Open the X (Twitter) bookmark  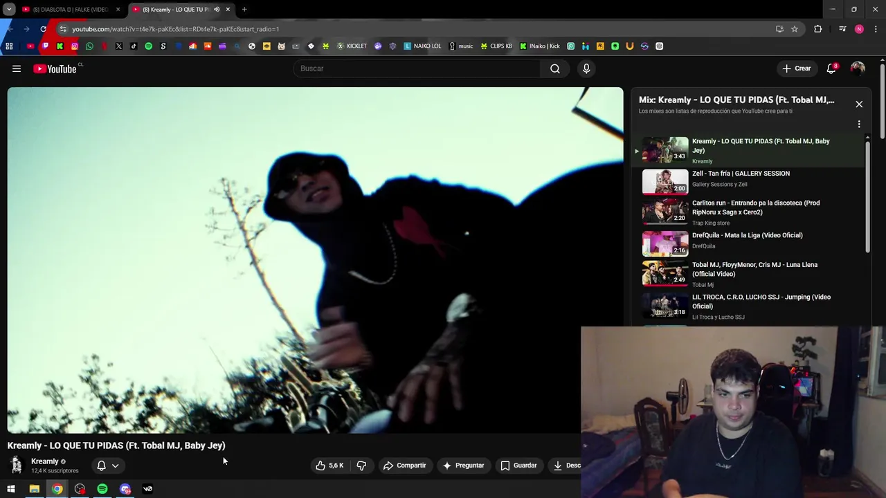coord(119,46)
